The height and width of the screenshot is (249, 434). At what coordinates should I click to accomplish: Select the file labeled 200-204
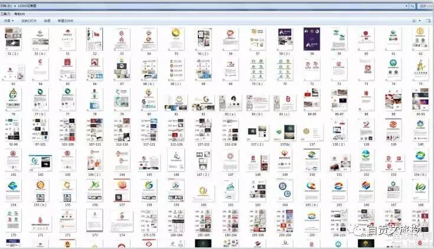click(x=285, y=221)
